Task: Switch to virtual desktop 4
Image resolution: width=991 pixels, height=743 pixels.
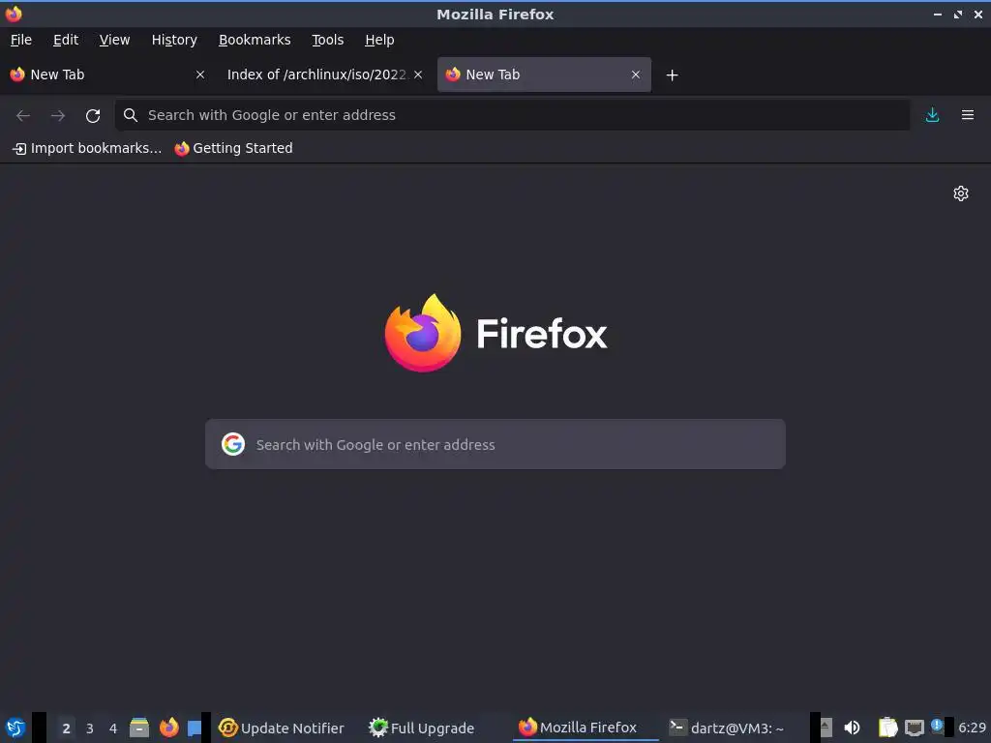Action: pyautogui.click(x=113, y=728)
